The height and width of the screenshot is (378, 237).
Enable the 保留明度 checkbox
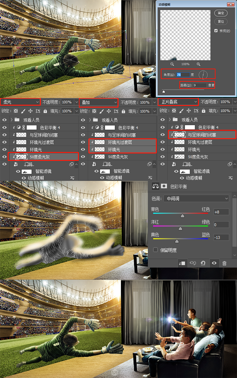[x=156, y=250]
